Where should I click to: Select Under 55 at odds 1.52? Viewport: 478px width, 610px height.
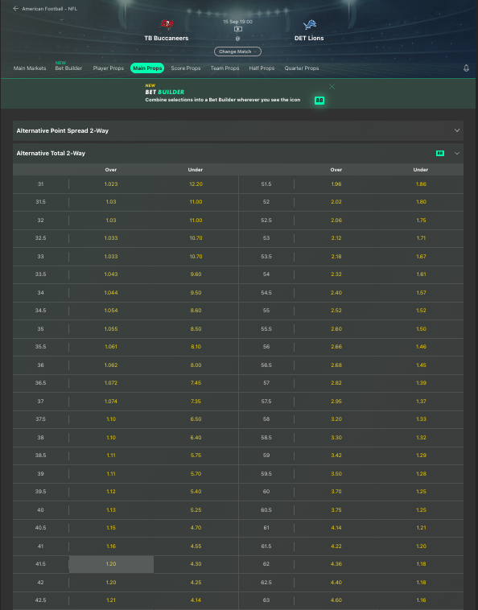coord(421,311)
